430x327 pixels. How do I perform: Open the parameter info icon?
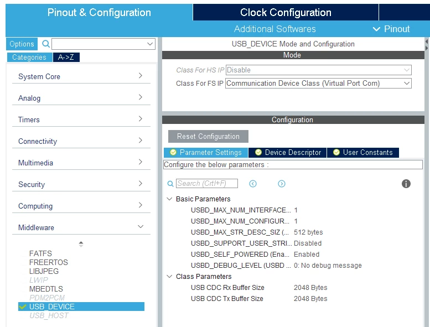click(x=406, y=184)
